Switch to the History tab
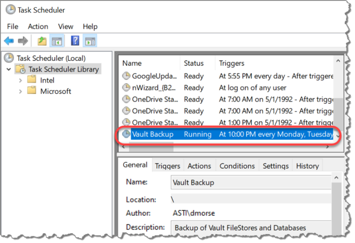This screenshot has width=355, height=243. click(307, 166)
